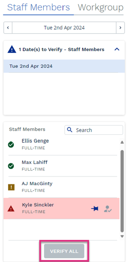129x262 pixels.
Task: Click the amber exclamation icon for AJ MacGinty
Action: 11,187
